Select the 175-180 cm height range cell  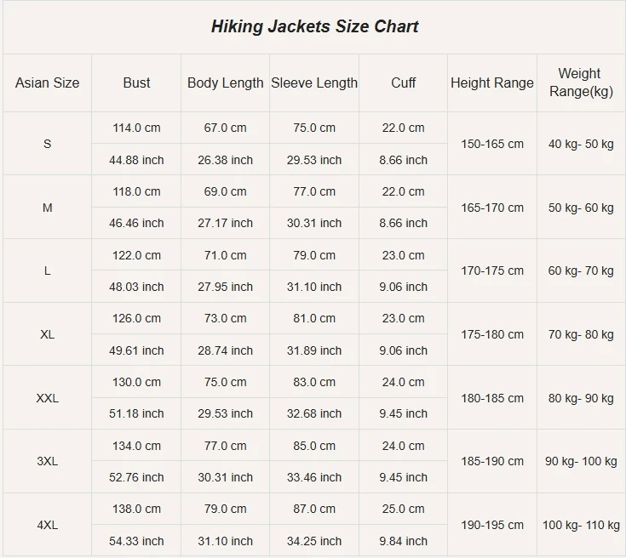coord(492,334)
